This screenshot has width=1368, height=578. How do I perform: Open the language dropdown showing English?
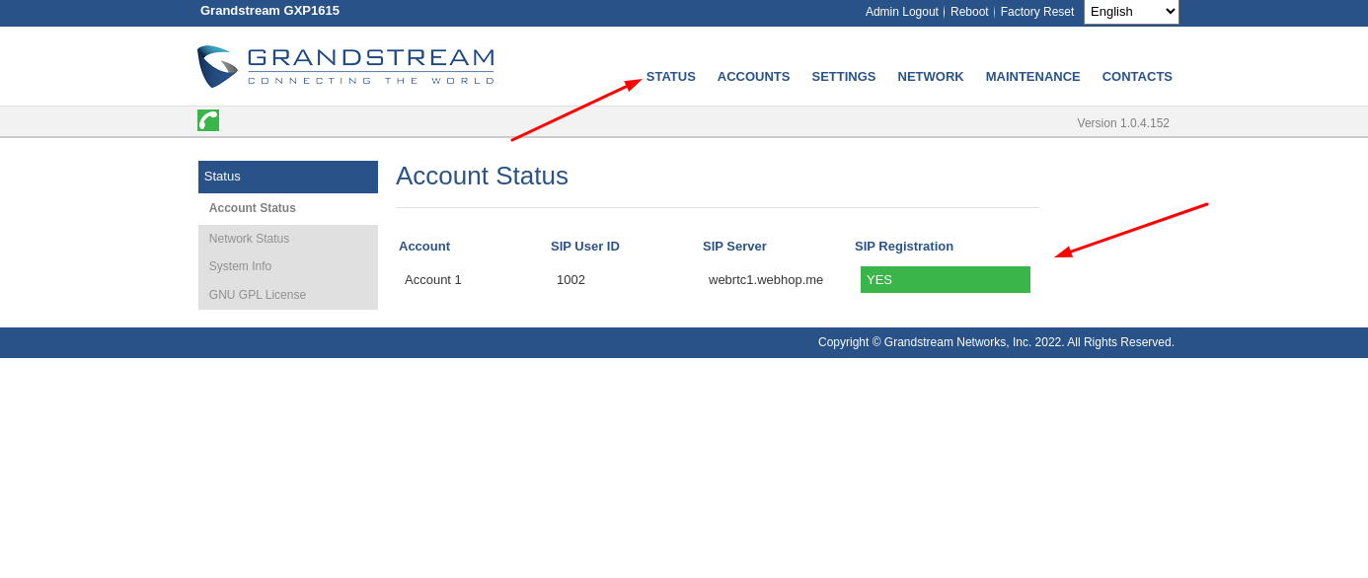(1131, 12)
